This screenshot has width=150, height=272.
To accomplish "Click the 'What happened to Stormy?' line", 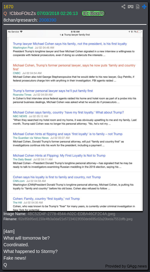I will click(30, 251).
